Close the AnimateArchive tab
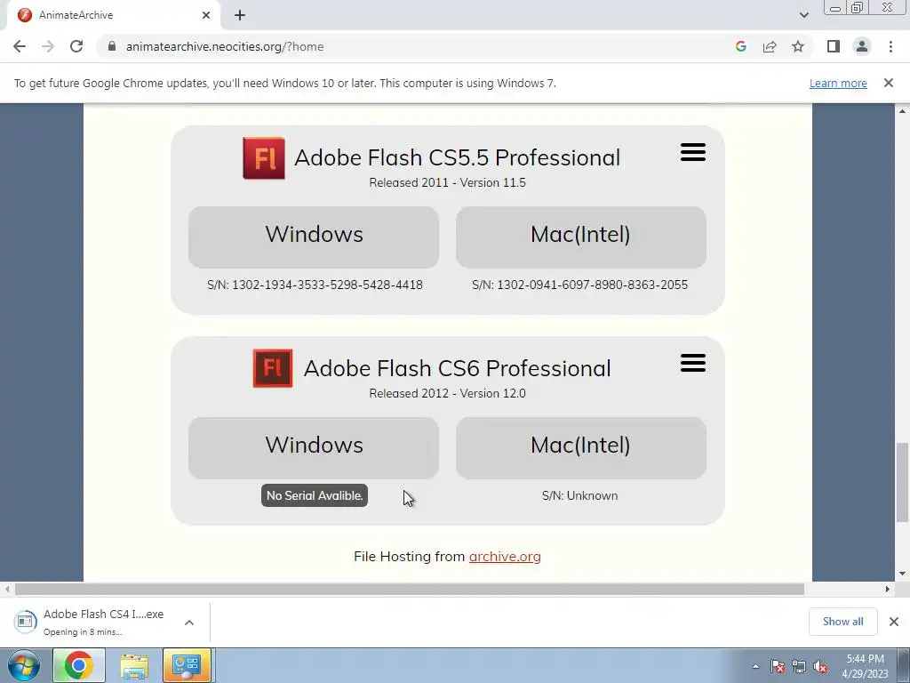The image size is (910, 683). [x=206, y=15]
